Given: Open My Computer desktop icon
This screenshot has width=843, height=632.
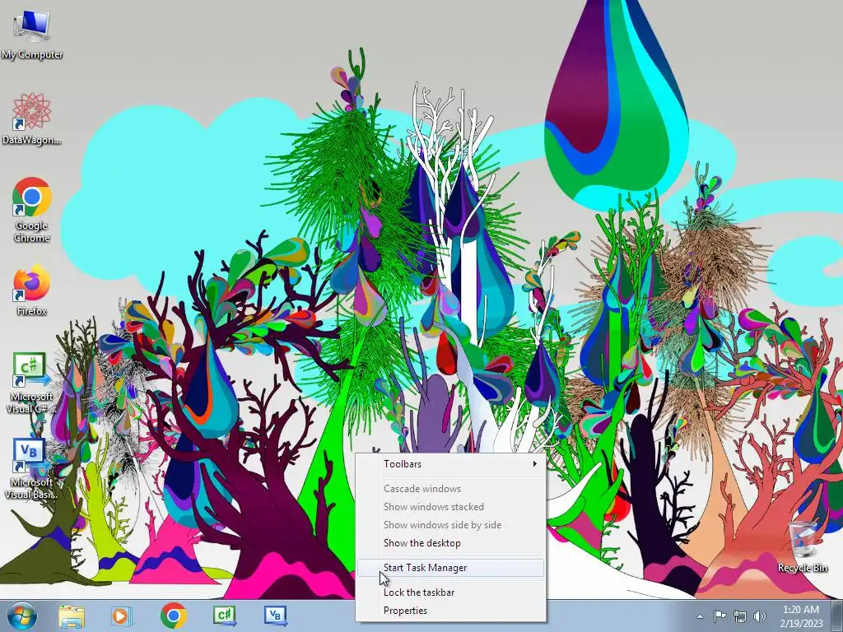Looking at the screenshot, I should [x=32, y=33].
